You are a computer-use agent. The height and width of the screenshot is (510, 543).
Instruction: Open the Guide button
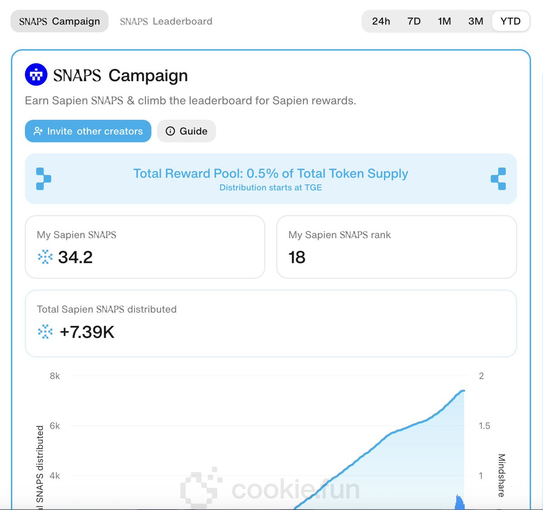coord(186,131)
